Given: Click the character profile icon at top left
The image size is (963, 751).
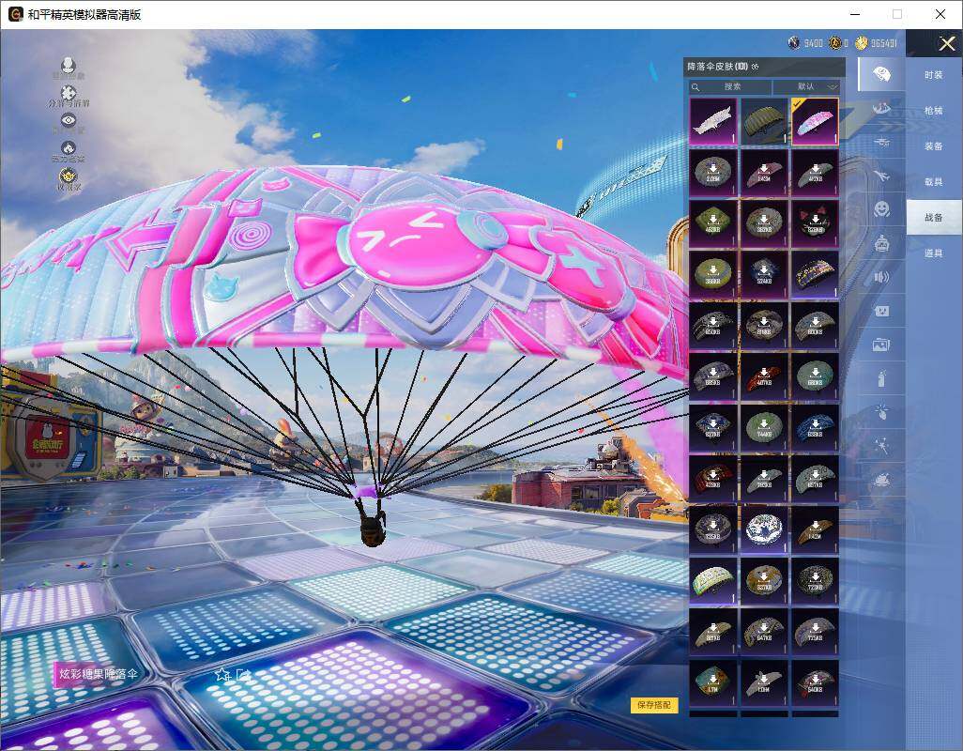Looking at the screenshot, I should [69, 64].
